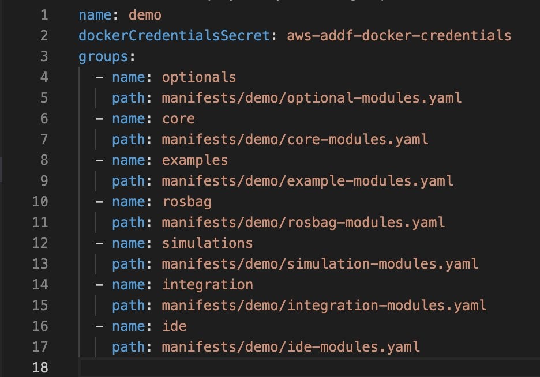This screenshot has height=377, width=540.
Task: Click the ide-modules.yaml path
Action: (291, 347)
